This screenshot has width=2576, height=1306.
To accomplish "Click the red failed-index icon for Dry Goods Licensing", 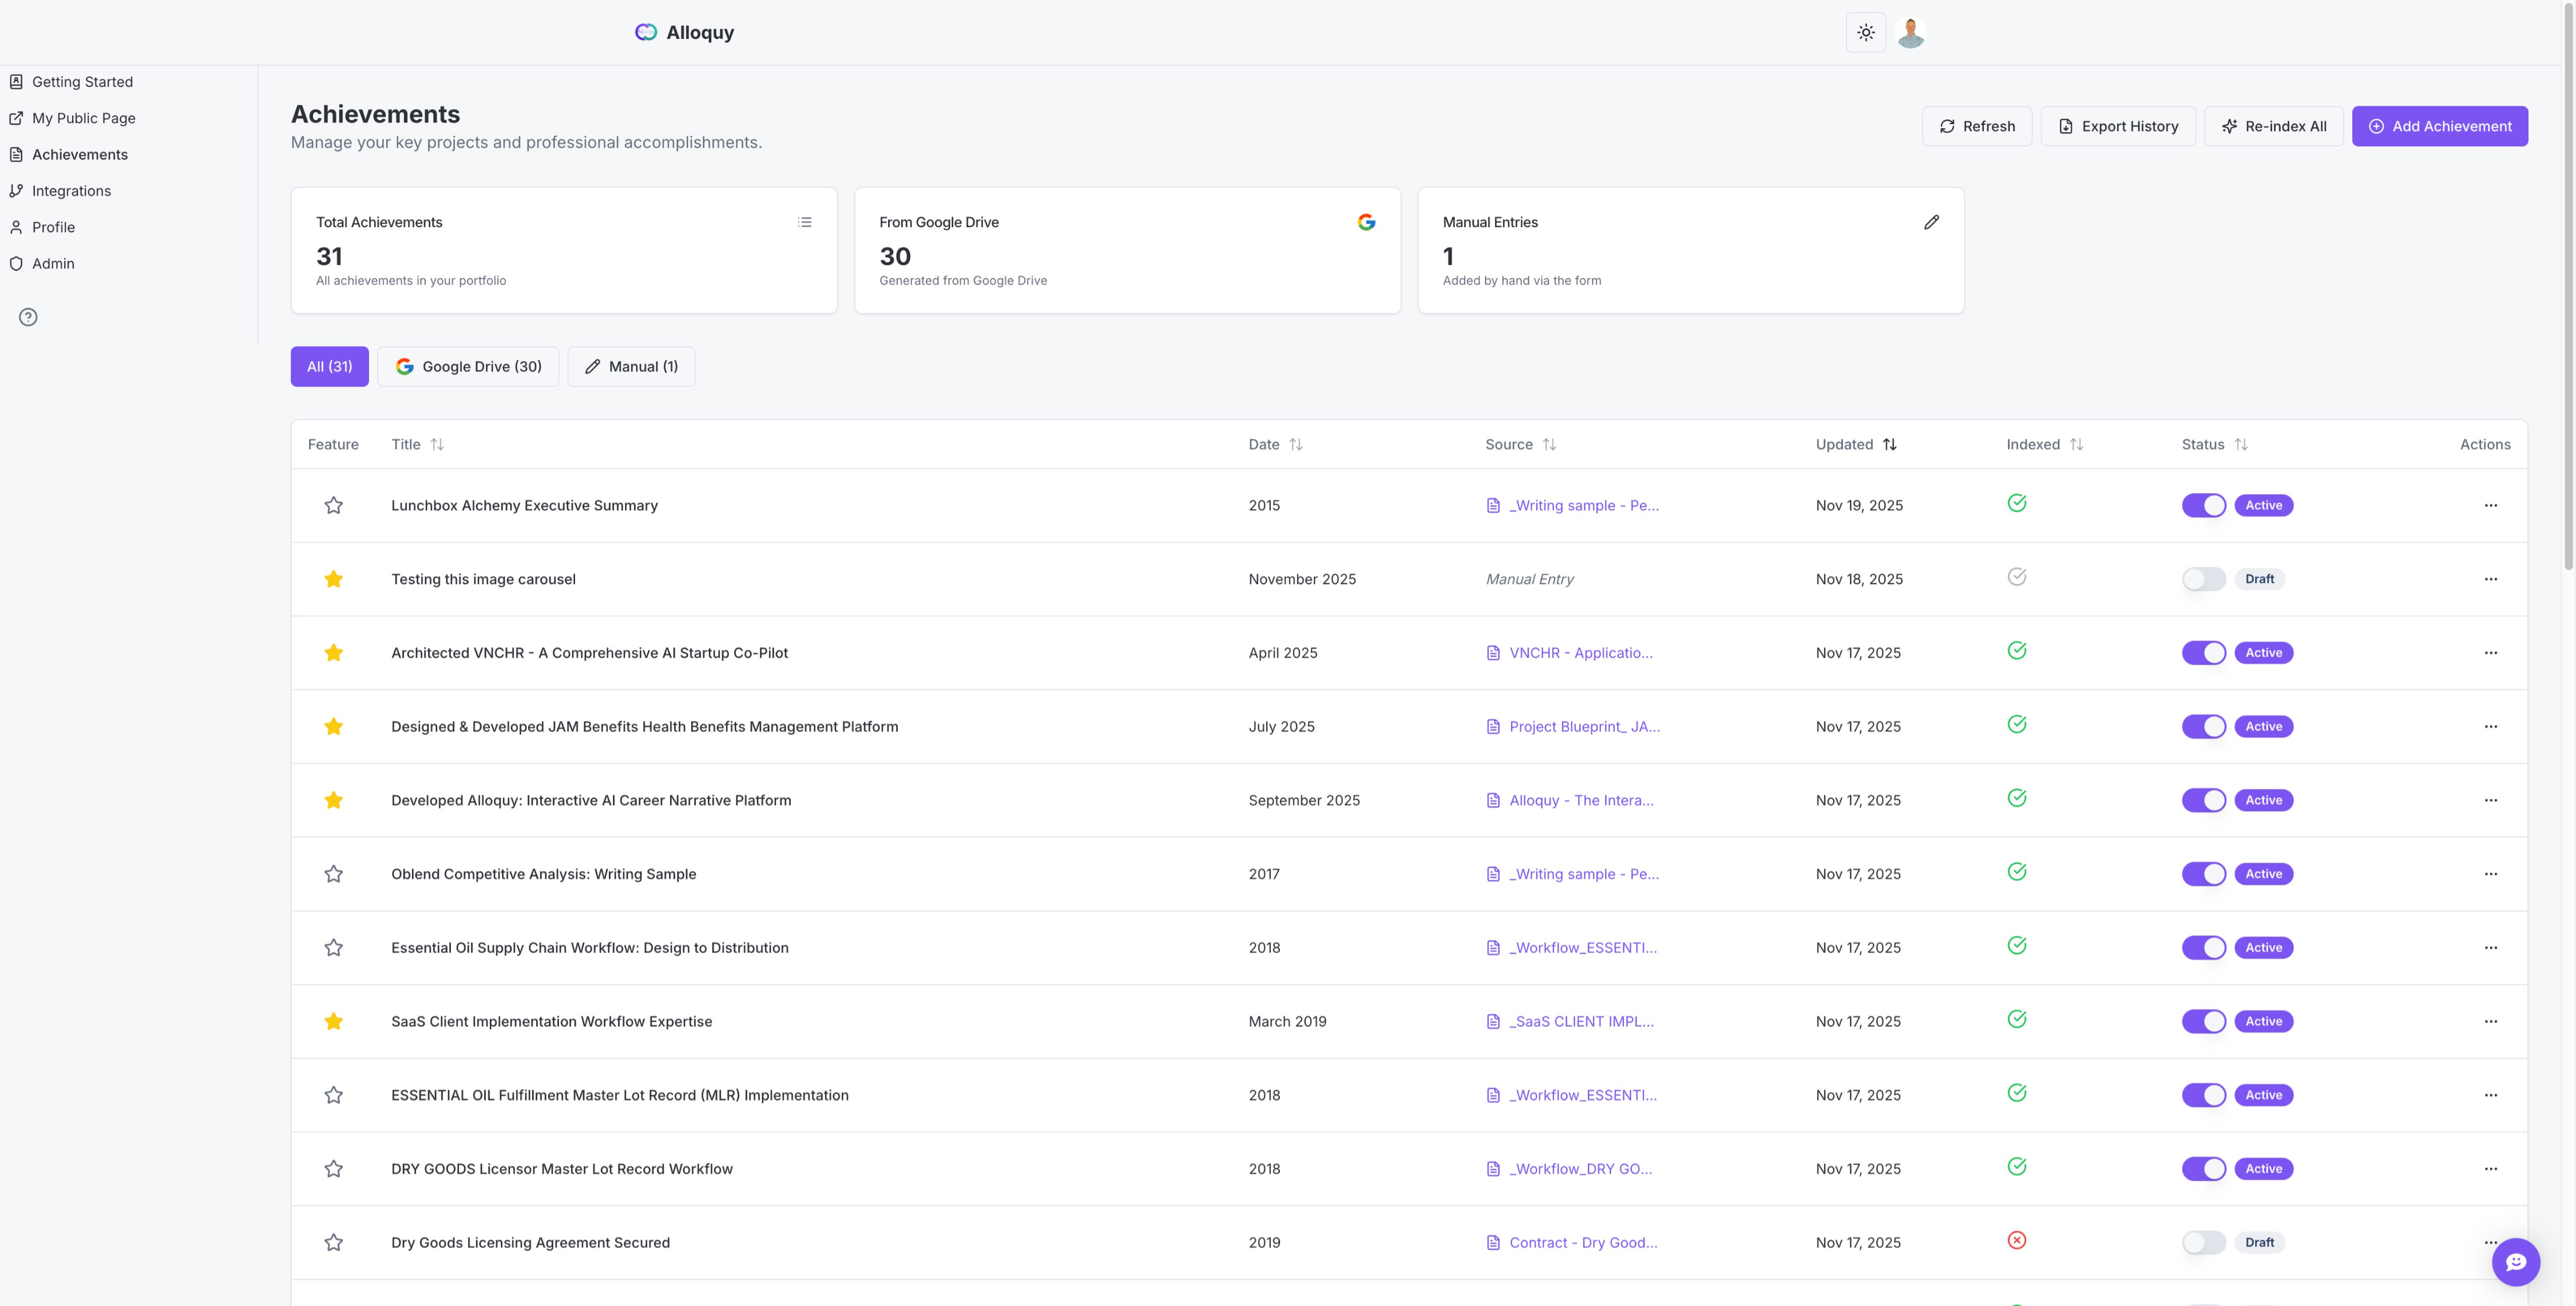I will coord(2016,1240).
